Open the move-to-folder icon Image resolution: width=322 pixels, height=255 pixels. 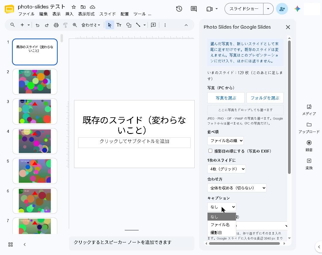pyautogui.click(x=83, y=7)
